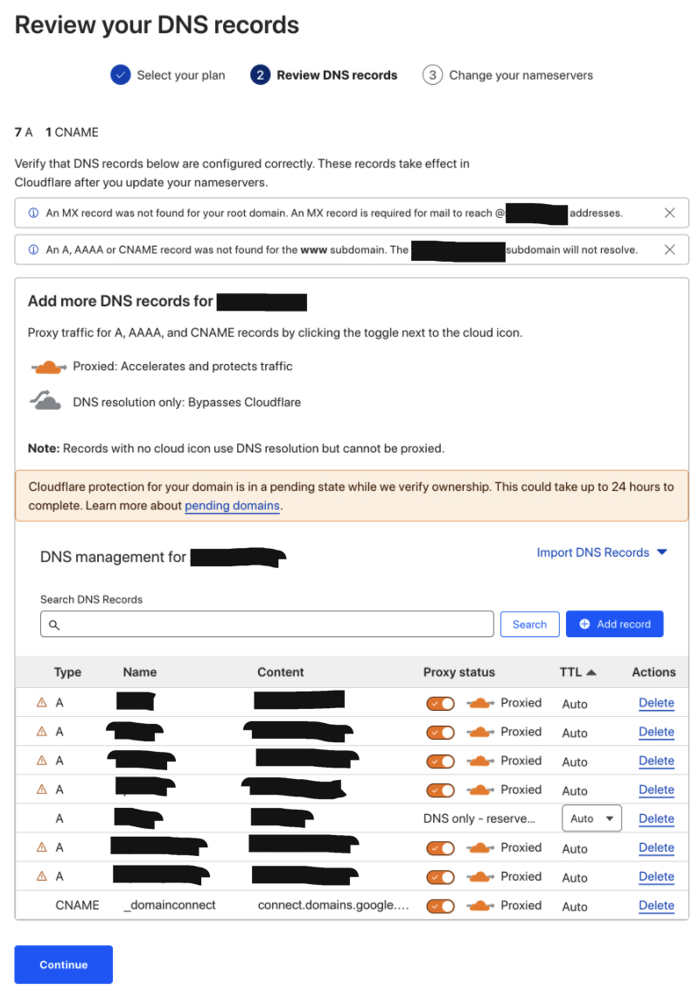This screenshot has width=699, height=1004.
Task: Close the www subdomain warning notice
Action: point(669,249)
